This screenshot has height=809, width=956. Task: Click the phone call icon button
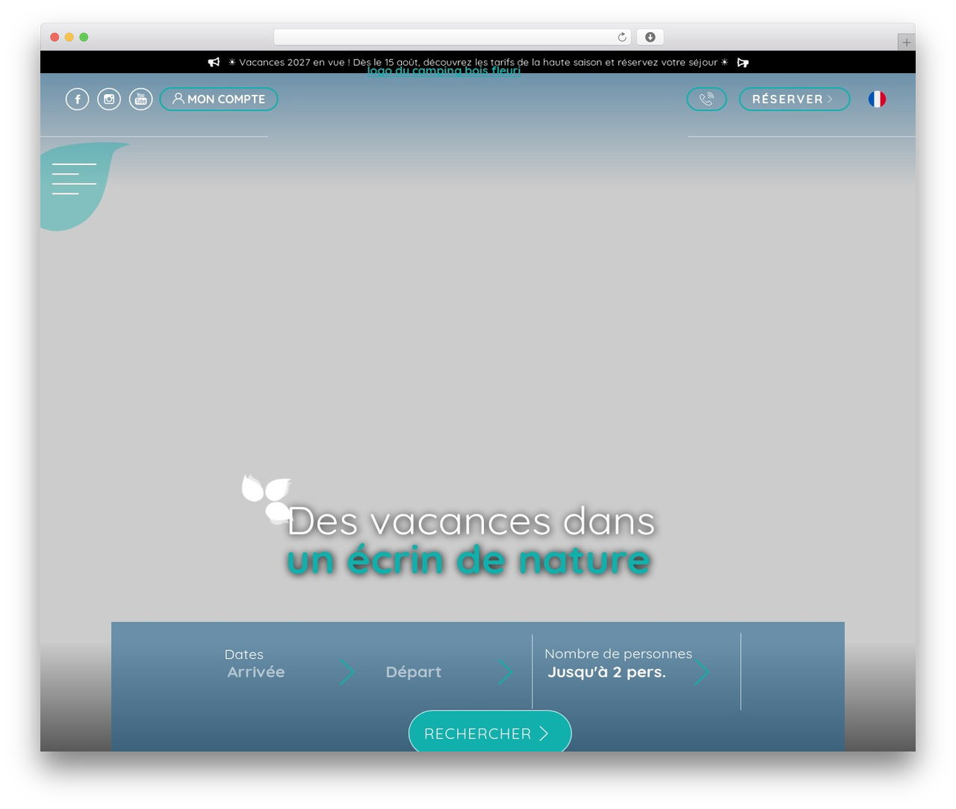point(707,99)
